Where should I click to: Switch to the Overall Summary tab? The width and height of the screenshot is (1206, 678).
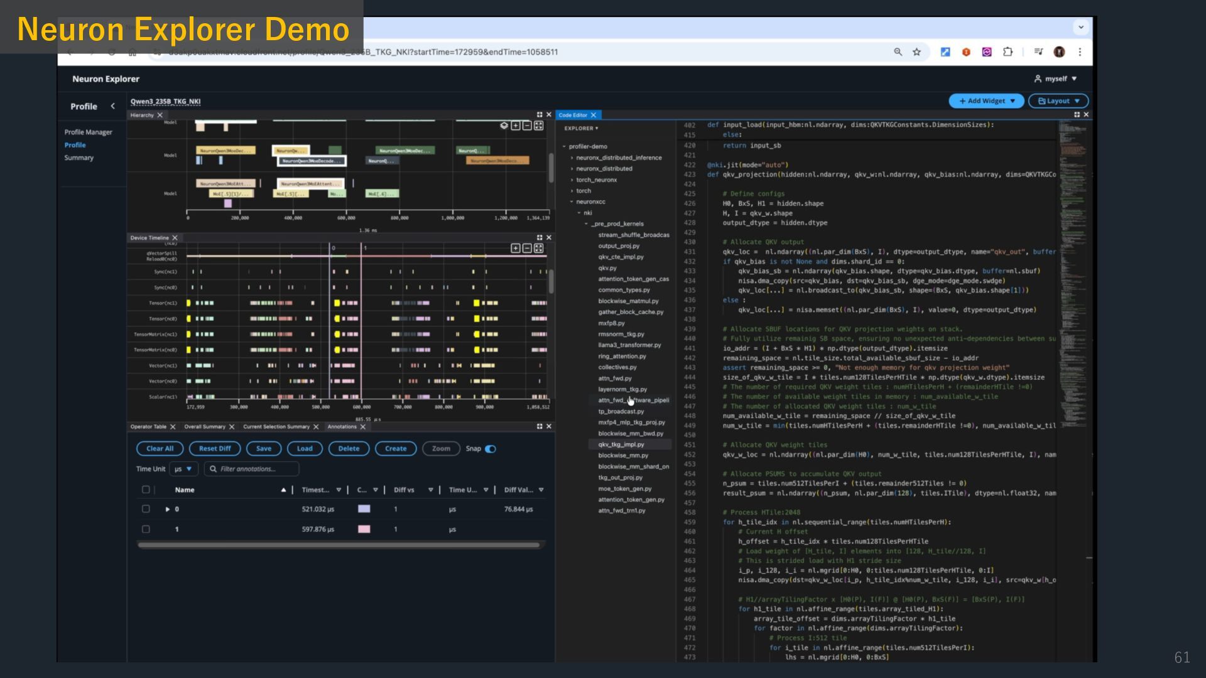click(205, 427)
